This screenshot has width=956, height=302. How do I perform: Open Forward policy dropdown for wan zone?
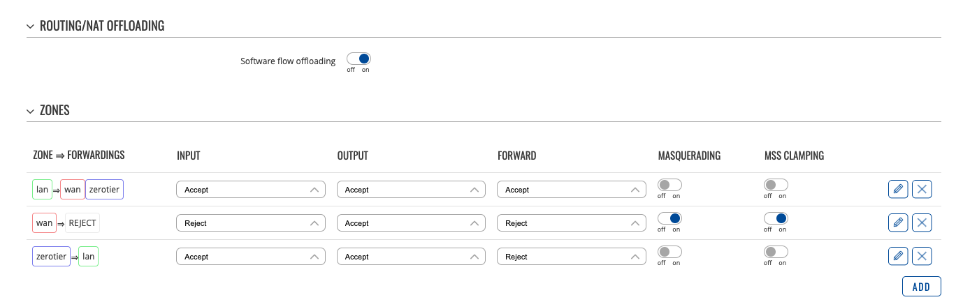572,223
